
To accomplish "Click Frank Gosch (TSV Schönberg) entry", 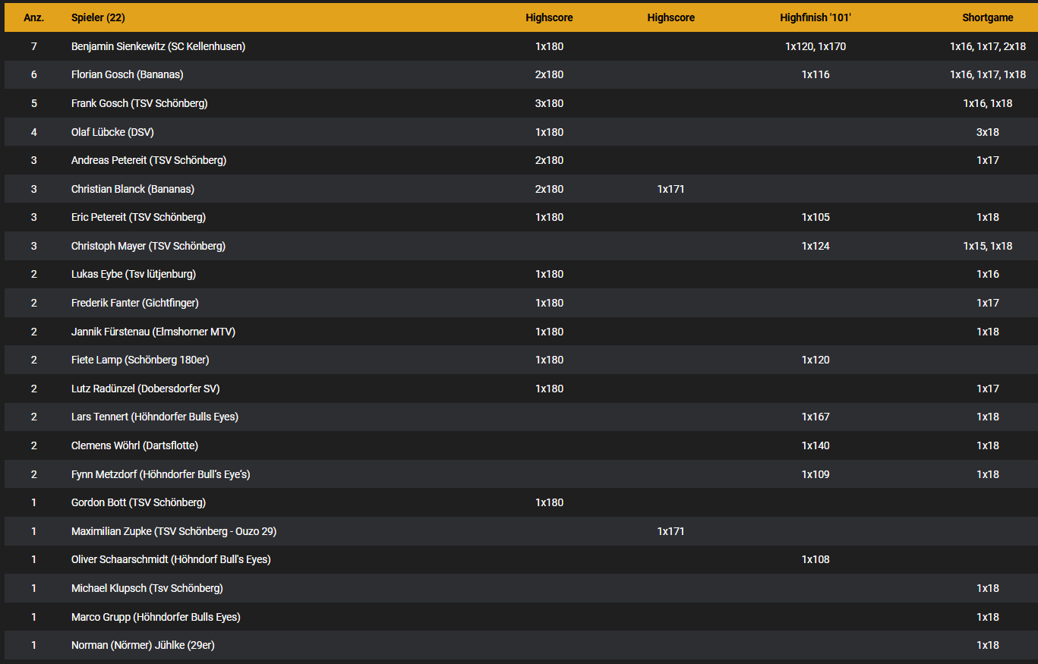I will pos(139,103).
